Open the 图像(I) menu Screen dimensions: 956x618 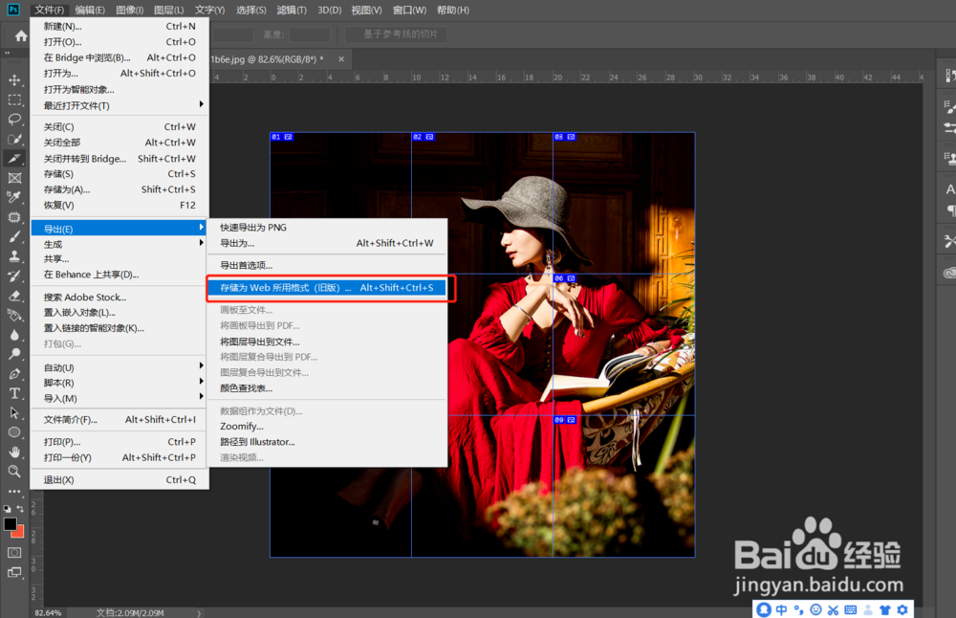pyautogui.click(x=129, y=11)
